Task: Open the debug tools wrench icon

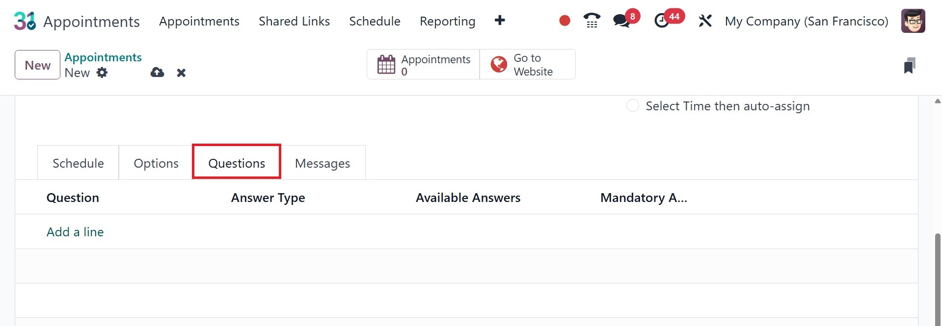Action: (705, 21)
